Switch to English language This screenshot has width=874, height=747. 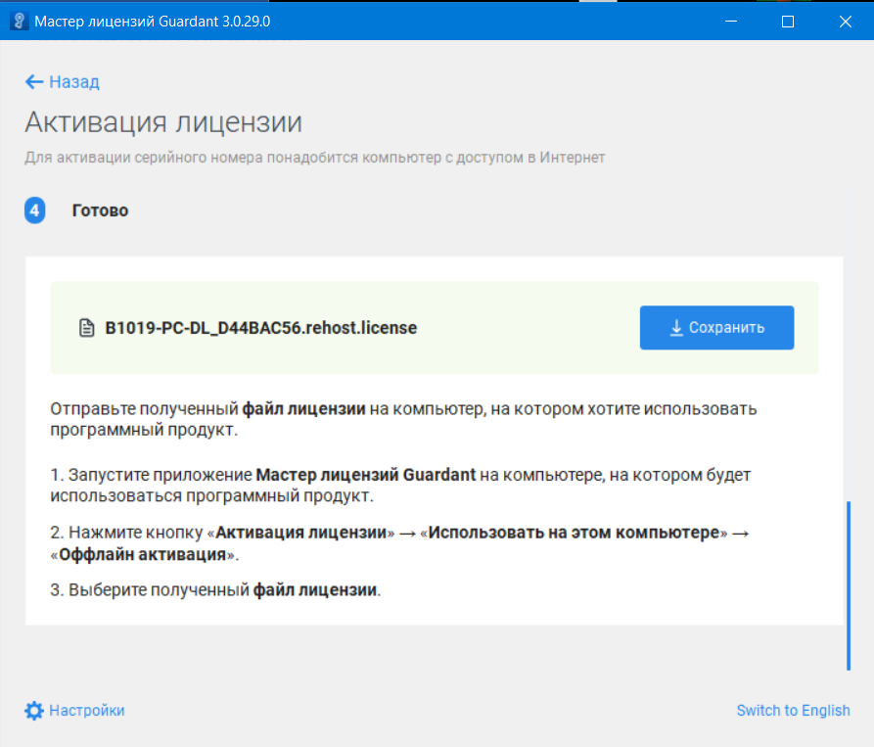(x=793, y=711)
